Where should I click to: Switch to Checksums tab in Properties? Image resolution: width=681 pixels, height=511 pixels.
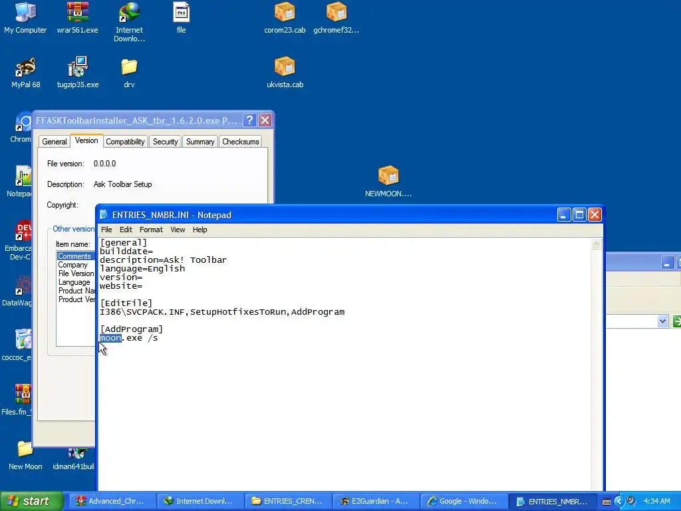click(x=241, y=142)
